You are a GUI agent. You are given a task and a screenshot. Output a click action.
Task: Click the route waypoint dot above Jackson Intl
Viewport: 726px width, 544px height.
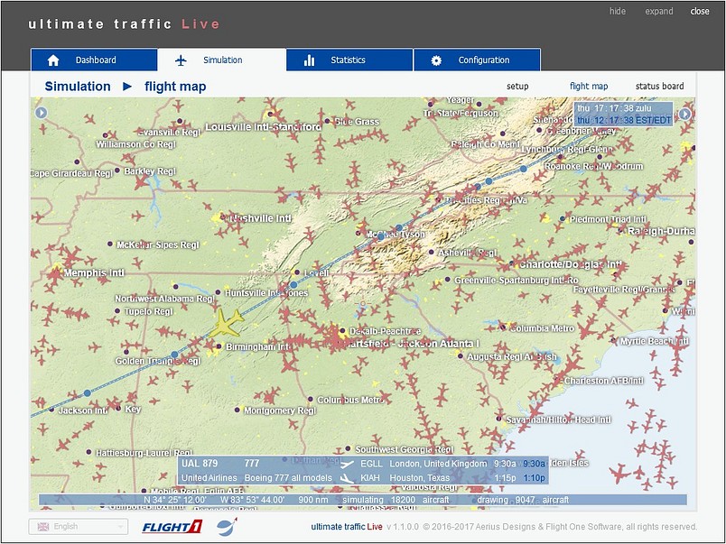click(x=88, y=393)
